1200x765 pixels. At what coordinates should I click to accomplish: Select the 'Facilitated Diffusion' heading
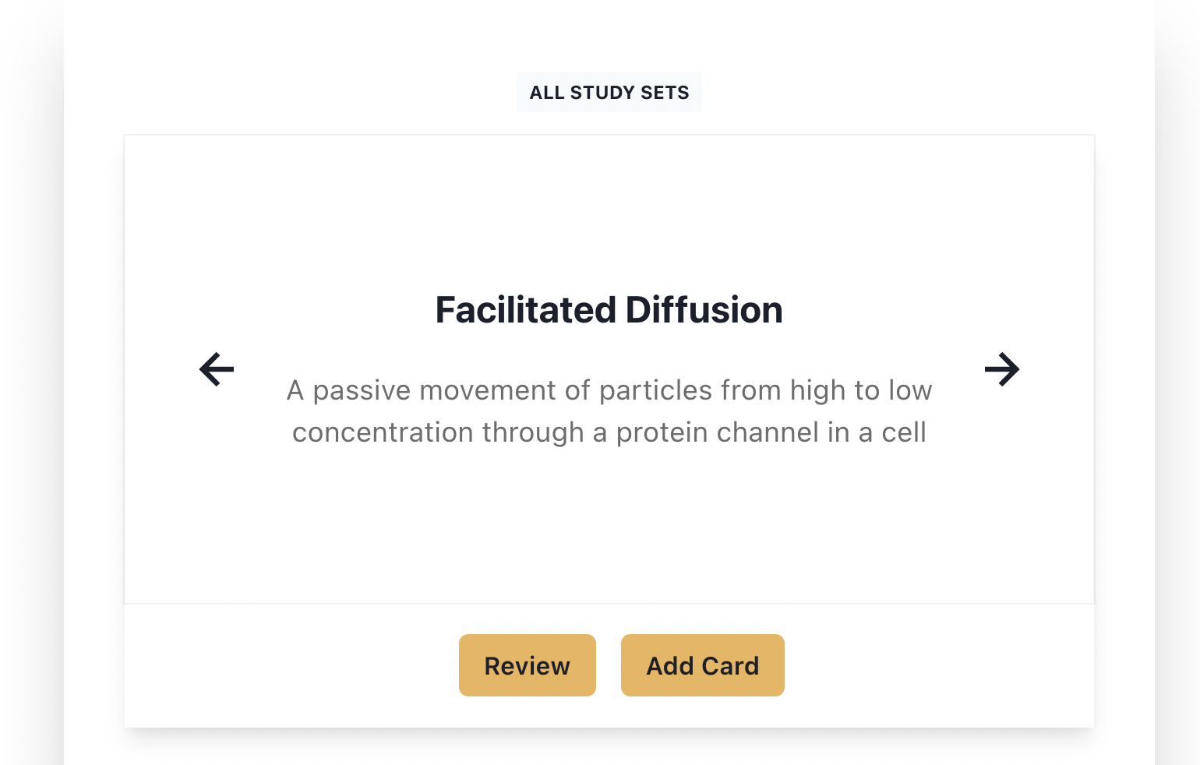(x=609, y=310)
